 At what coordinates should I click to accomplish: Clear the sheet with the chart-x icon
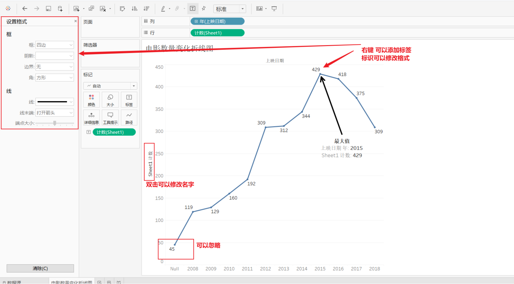pyautogui.click(x=103, y=8)
